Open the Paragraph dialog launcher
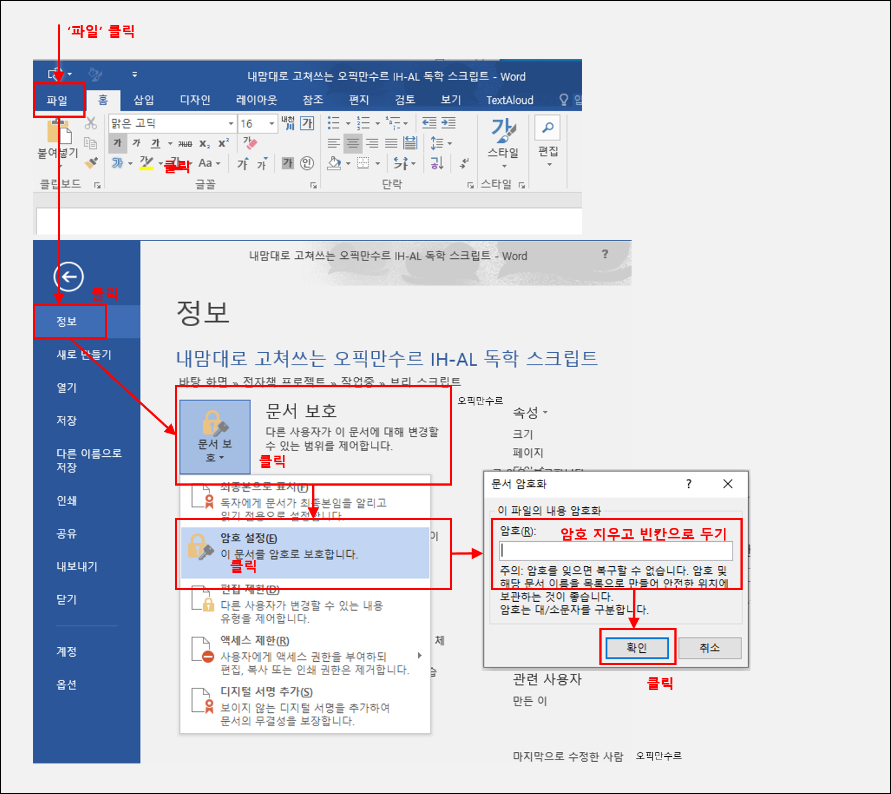This screenshot has width=891, height=794. tap(470, 185)
